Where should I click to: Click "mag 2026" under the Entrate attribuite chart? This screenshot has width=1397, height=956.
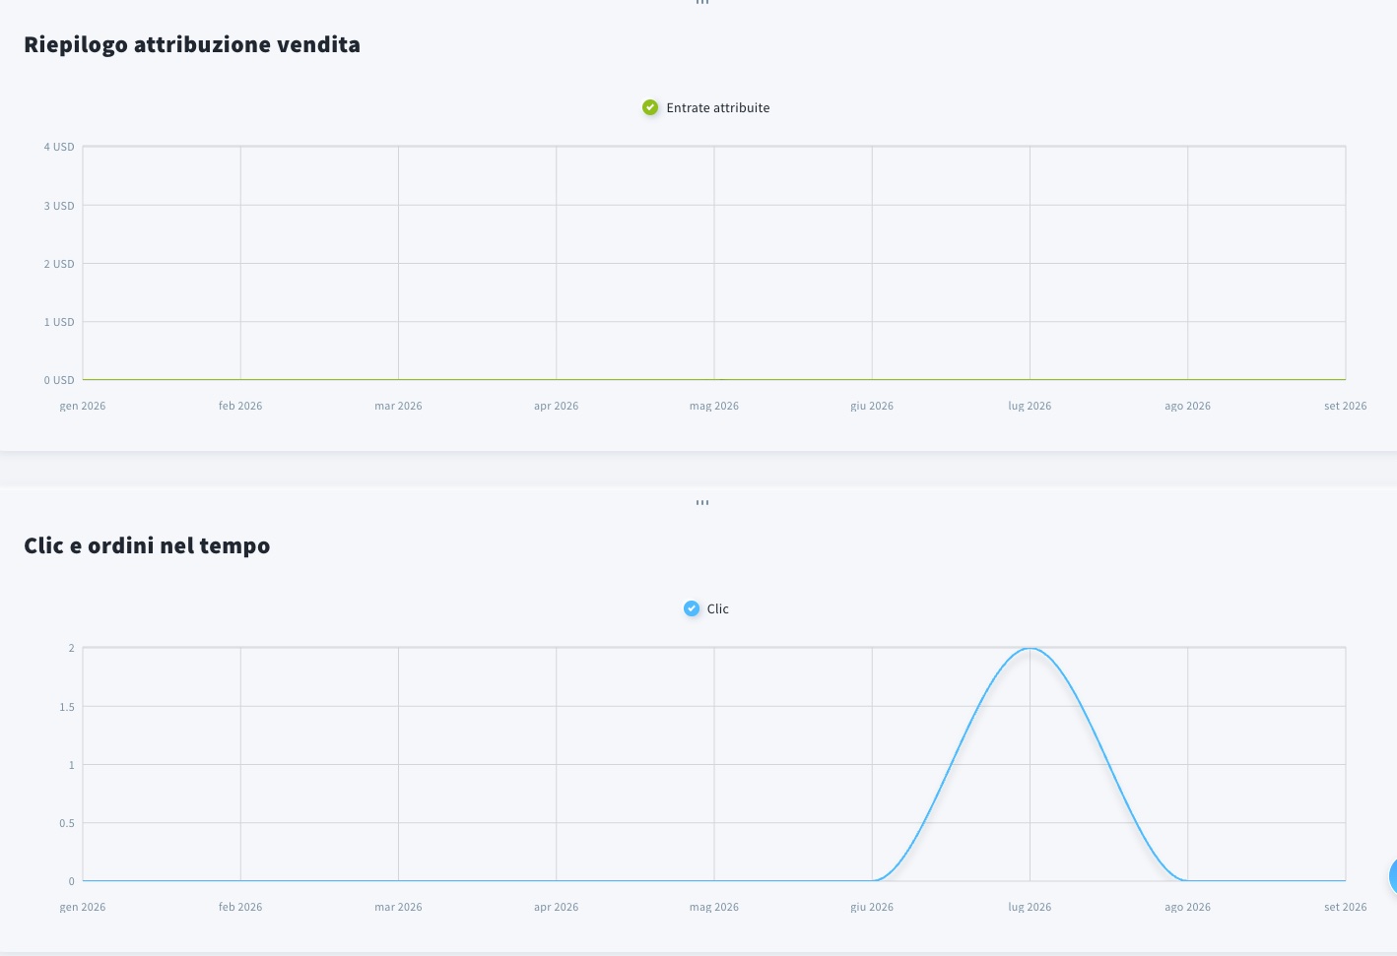[x=714, y=406]
